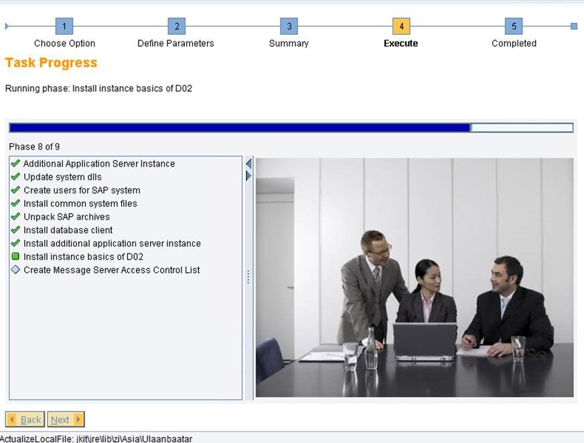
Task: Click the Back button
Action: click(25, 420)
